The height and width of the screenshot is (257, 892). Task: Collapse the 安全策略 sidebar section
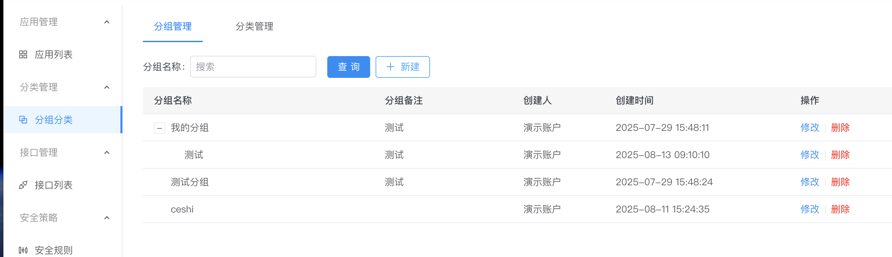point(107,218)
